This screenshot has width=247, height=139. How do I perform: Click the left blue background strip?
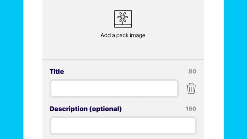point(11,69)
